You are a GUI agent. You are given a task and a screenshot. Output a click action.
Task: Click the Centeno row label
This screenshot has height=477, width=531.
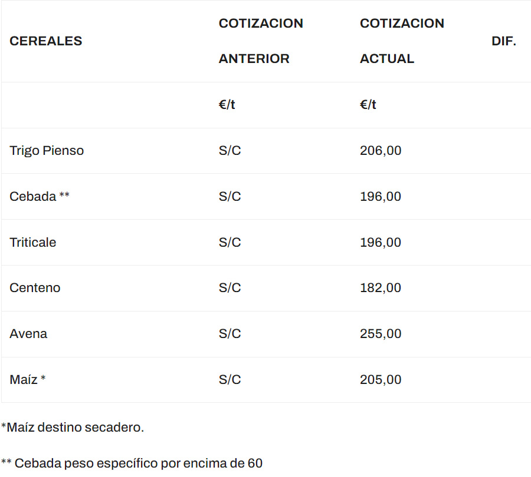tap(35, 288)
